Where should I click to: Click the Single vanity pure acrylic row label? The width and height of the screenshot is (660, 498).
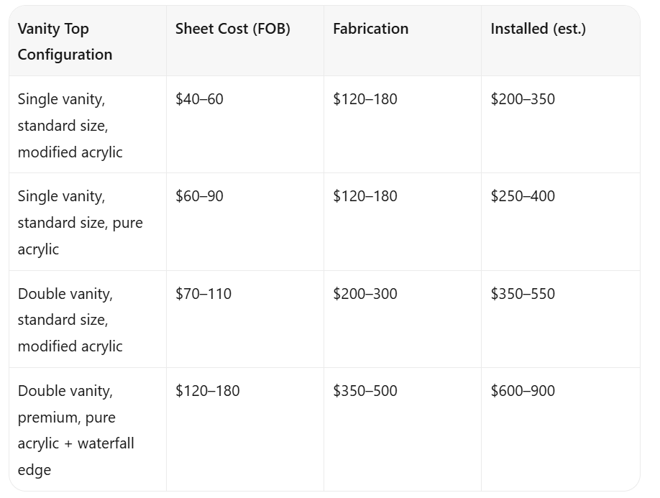80,223
